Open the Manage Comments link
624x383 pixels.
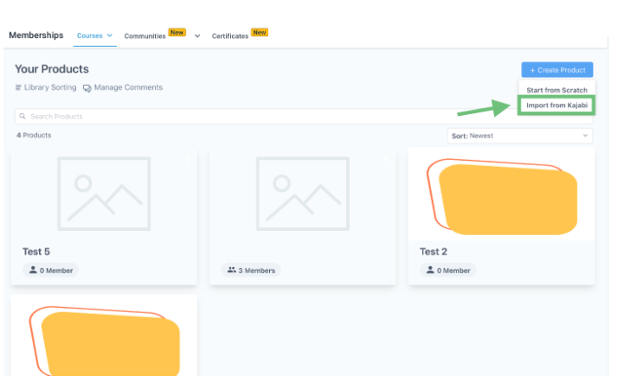pos(128,88)
